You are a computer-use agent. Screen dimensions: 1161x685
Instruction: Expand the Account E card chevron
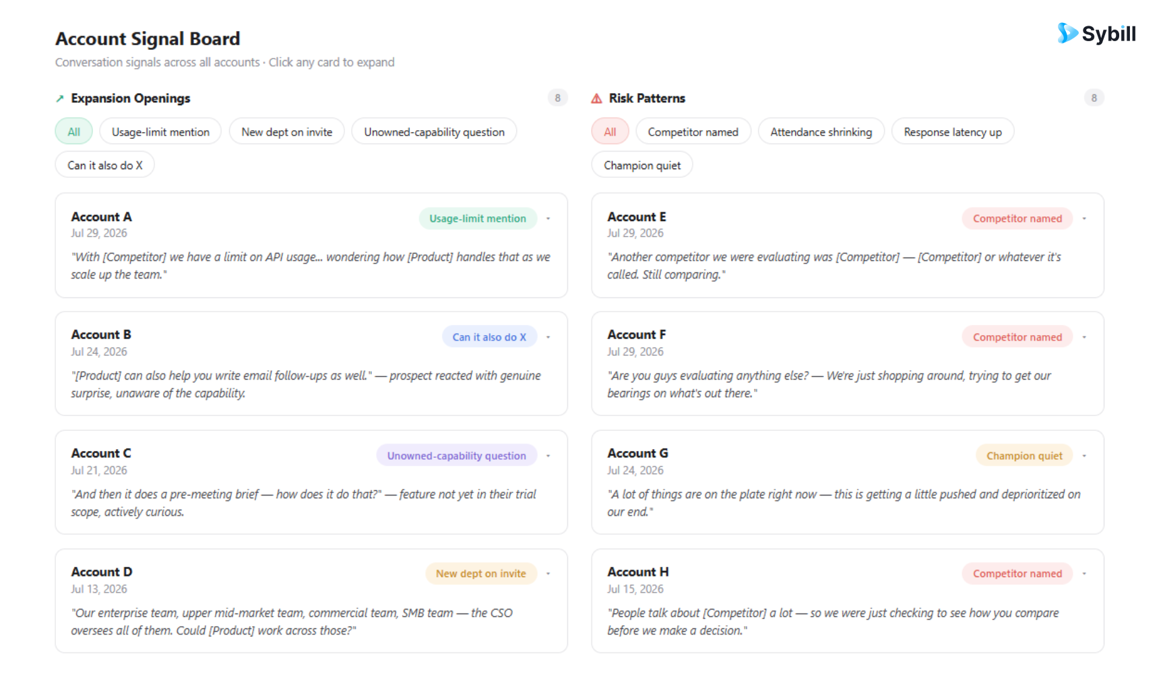click(1084, 218)
